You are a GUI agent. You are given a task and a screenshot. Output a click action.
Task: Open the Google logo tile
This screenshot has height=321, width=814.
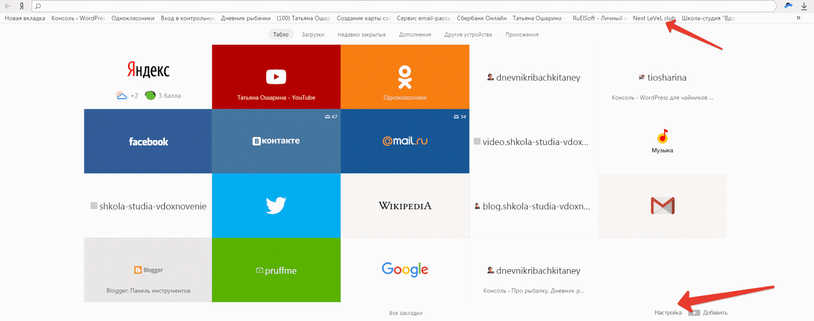[405, 270]
